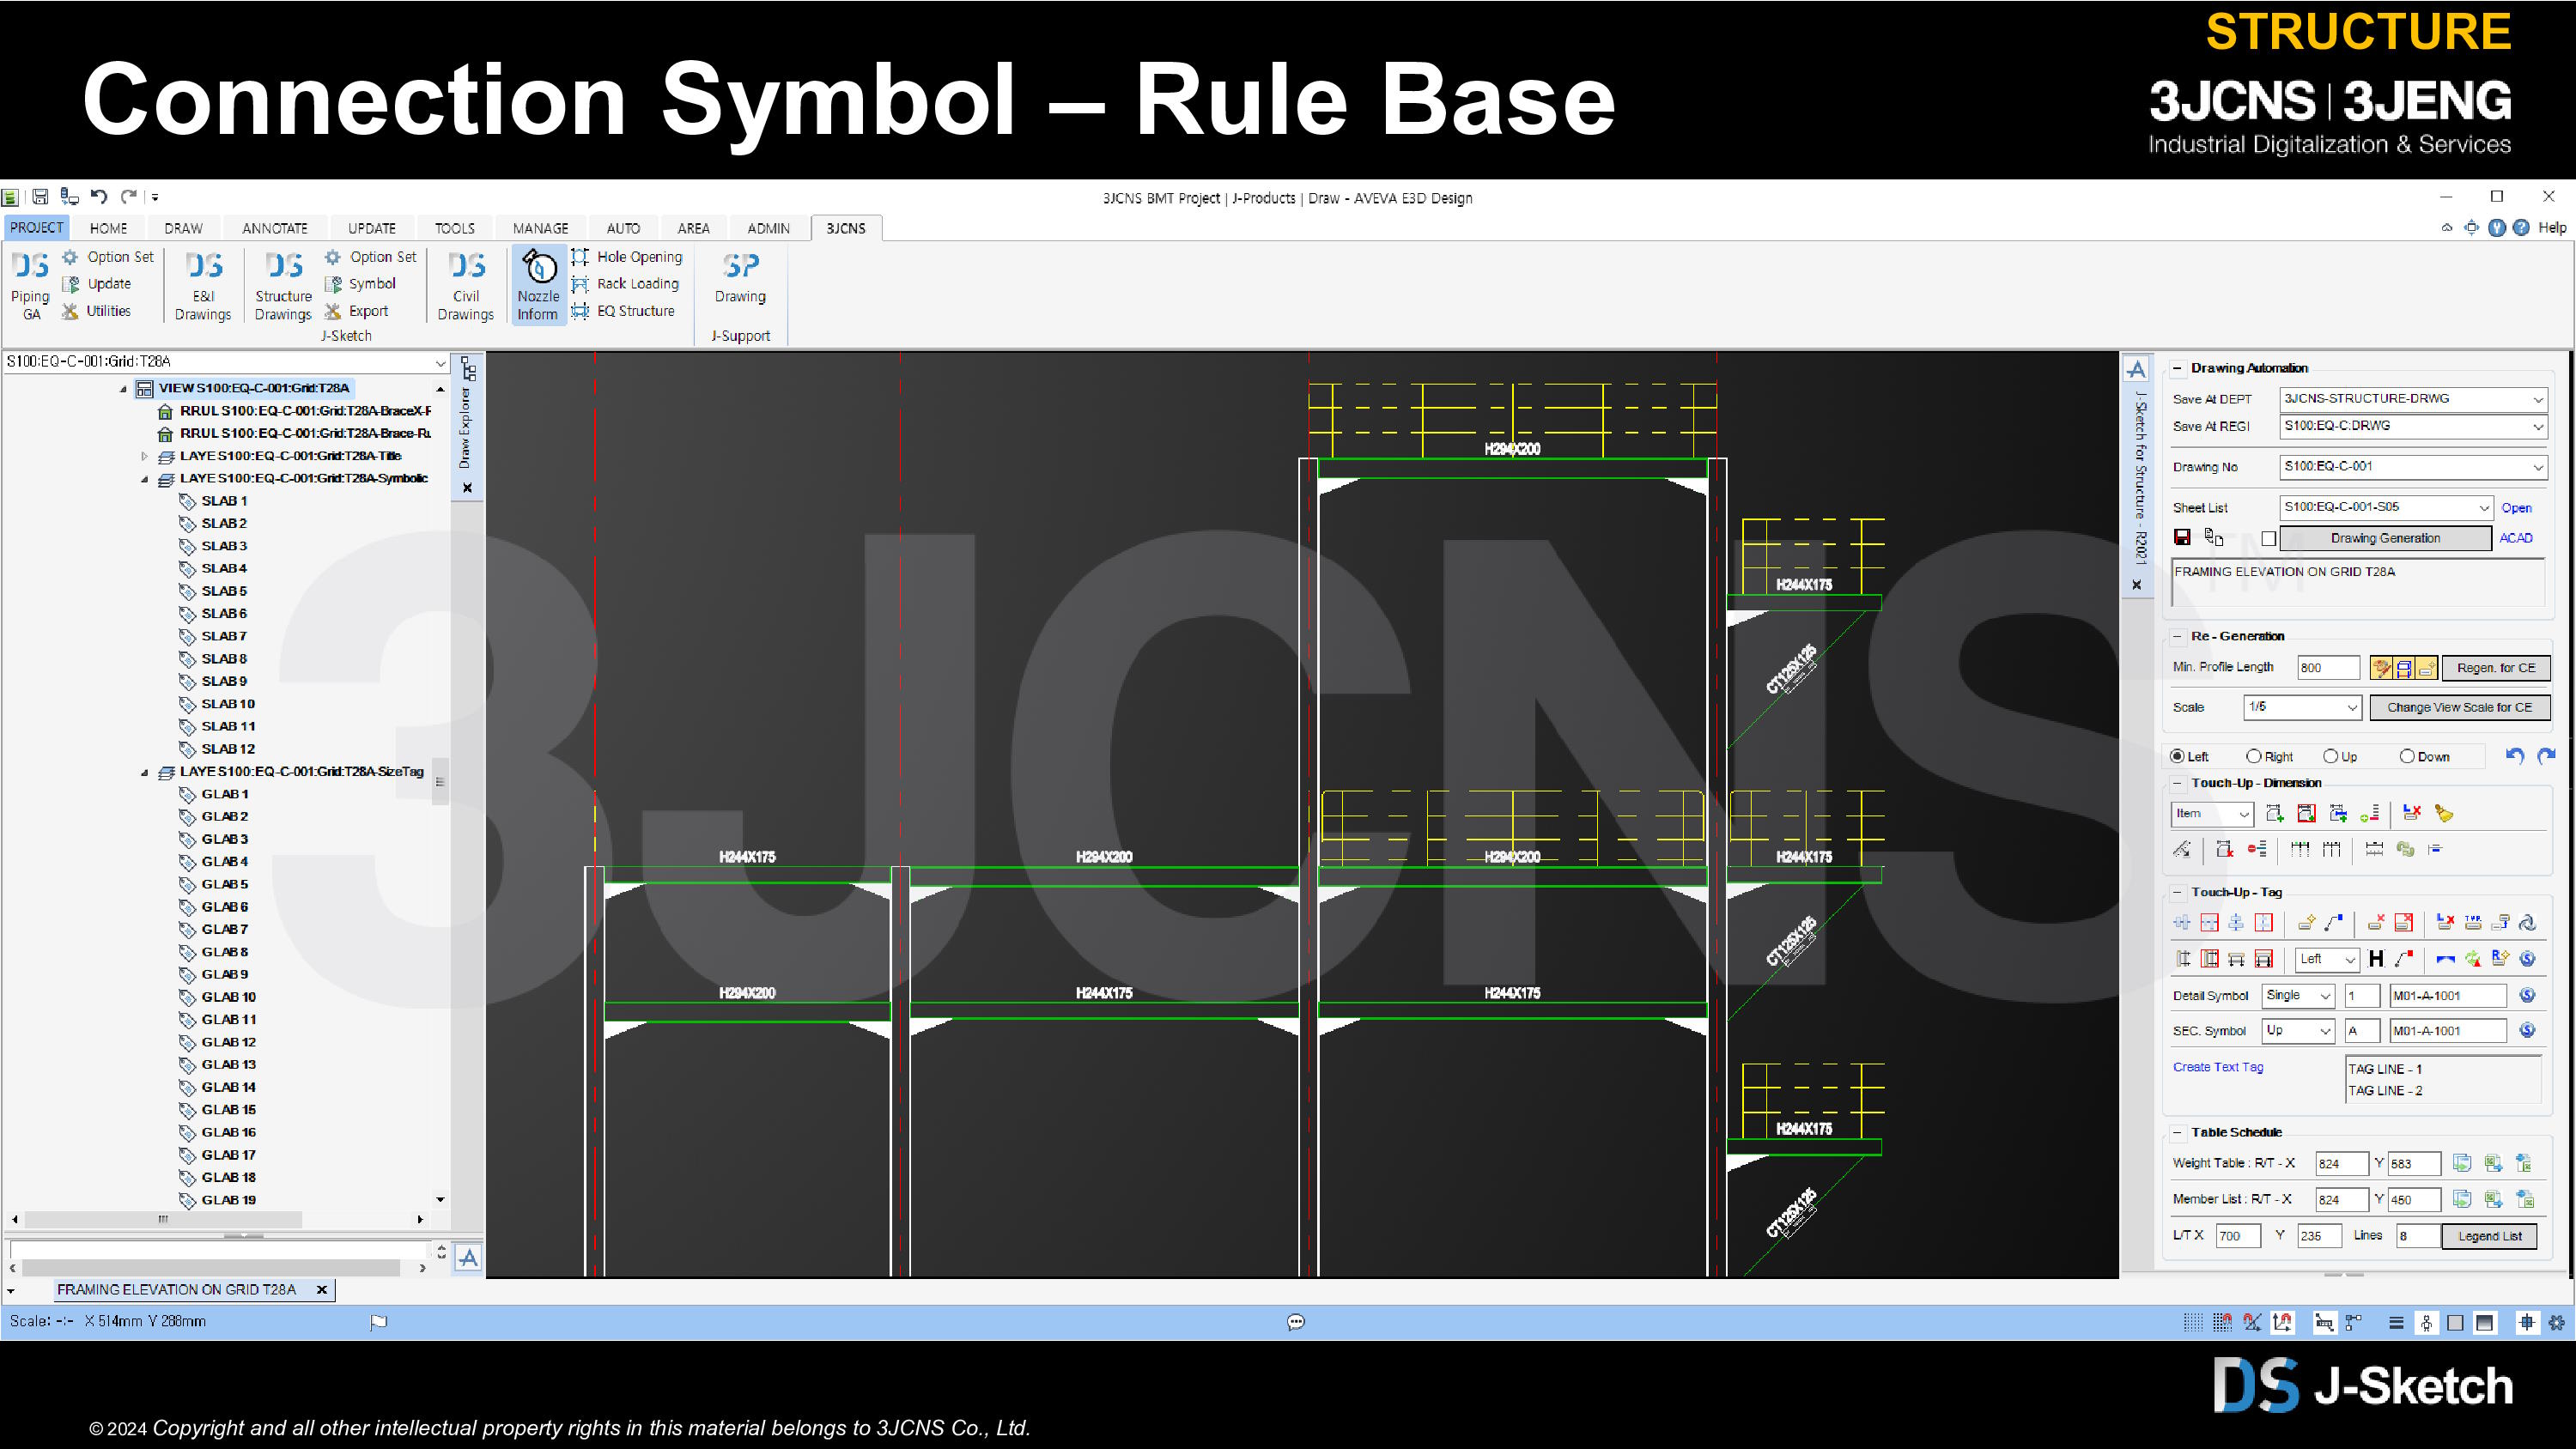Select GLAB 10 in the tree
This screenshot has height=1449, width=2576.
228,997
